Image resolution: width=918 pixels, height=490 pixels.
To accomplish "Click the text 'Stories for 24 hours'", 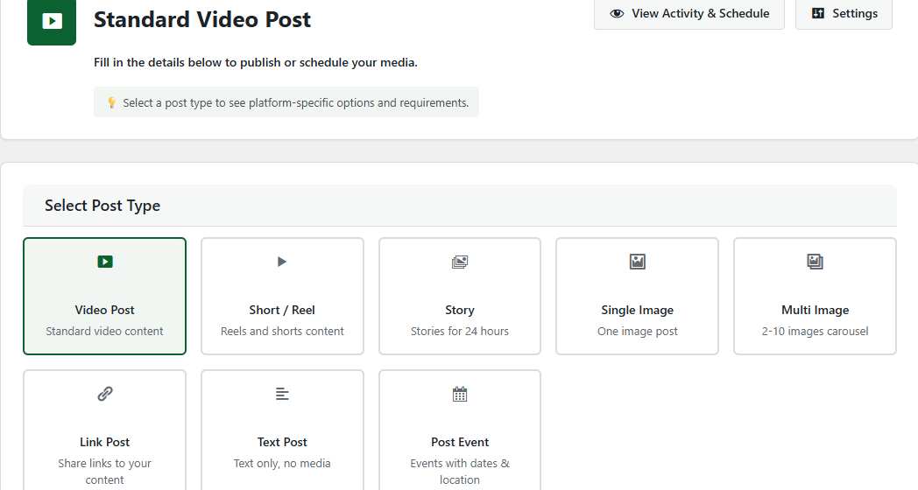I will (460, 331).
